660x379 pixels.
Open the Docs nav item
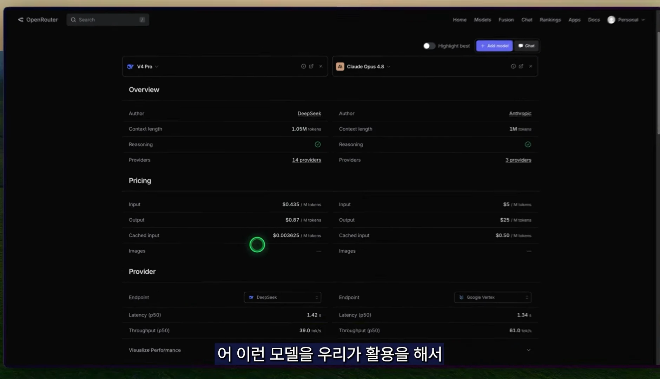point(594,20)
